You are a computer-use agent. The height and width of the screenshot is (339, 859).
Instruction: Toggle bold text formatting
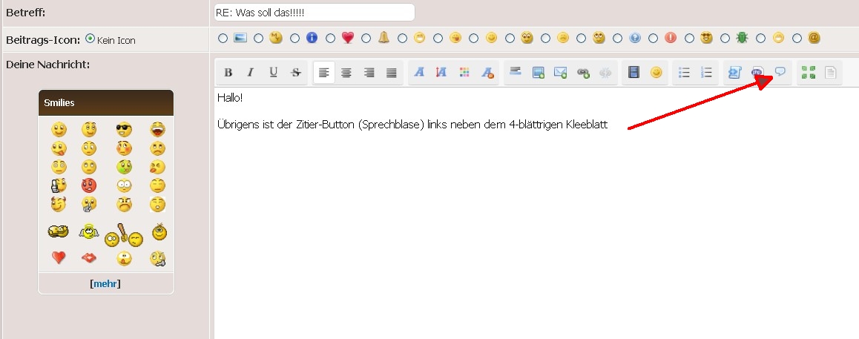228,73
